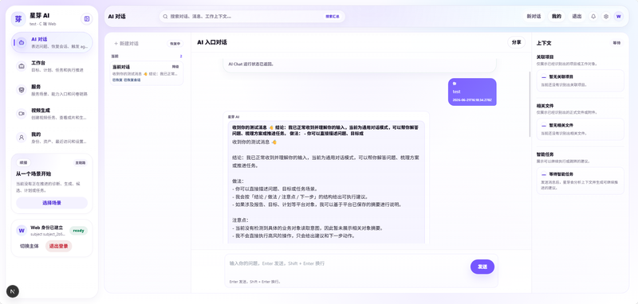Click the 已恢复会话 tag on conversation card
Viewport: 638px width, 304px height.
point(132,80)
